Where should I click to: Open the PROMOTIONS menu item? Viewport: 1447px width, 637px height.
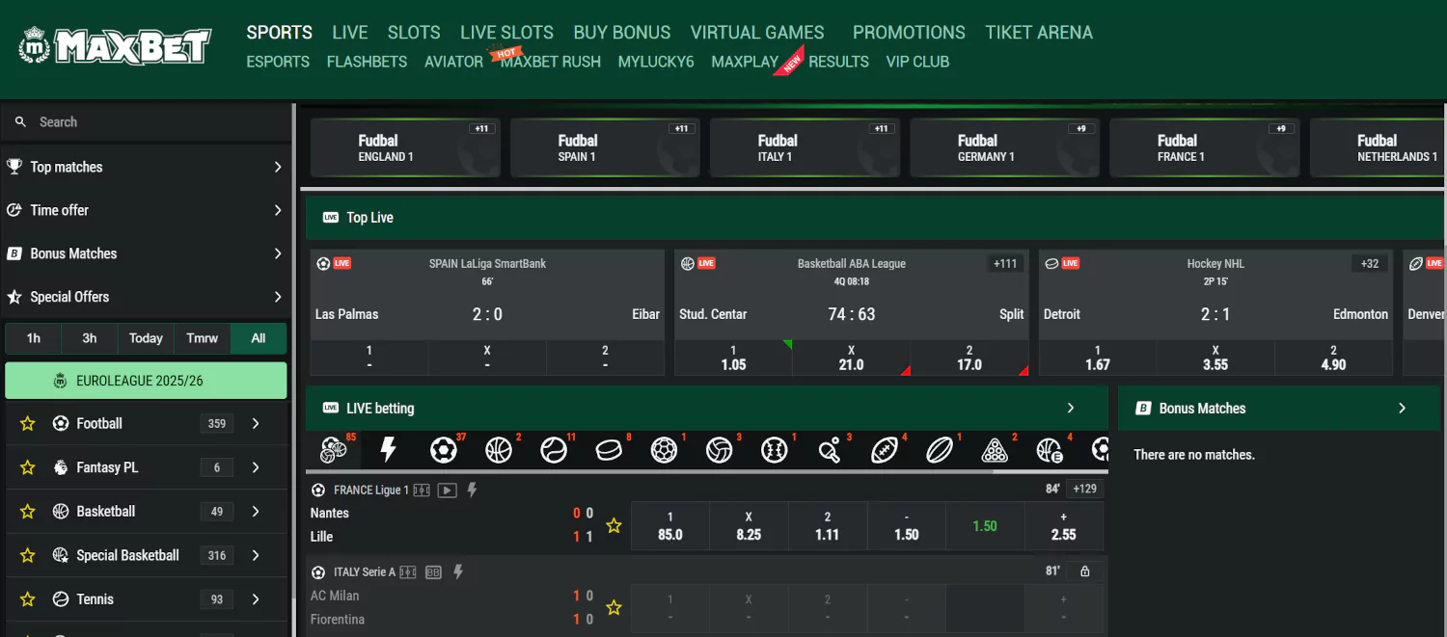pyautogui.click(x=909, y=32)
